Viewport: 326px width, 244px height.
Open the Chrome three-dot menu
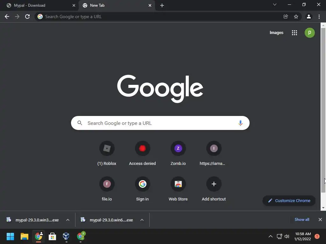[319, 17]
